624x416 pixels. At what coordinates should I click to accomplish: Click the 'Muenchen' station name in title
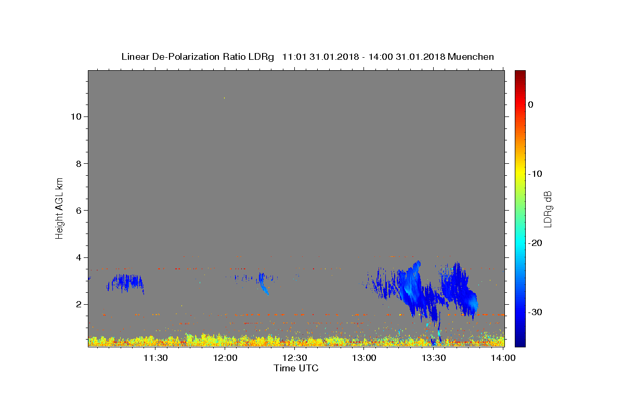tap(471, 57)
